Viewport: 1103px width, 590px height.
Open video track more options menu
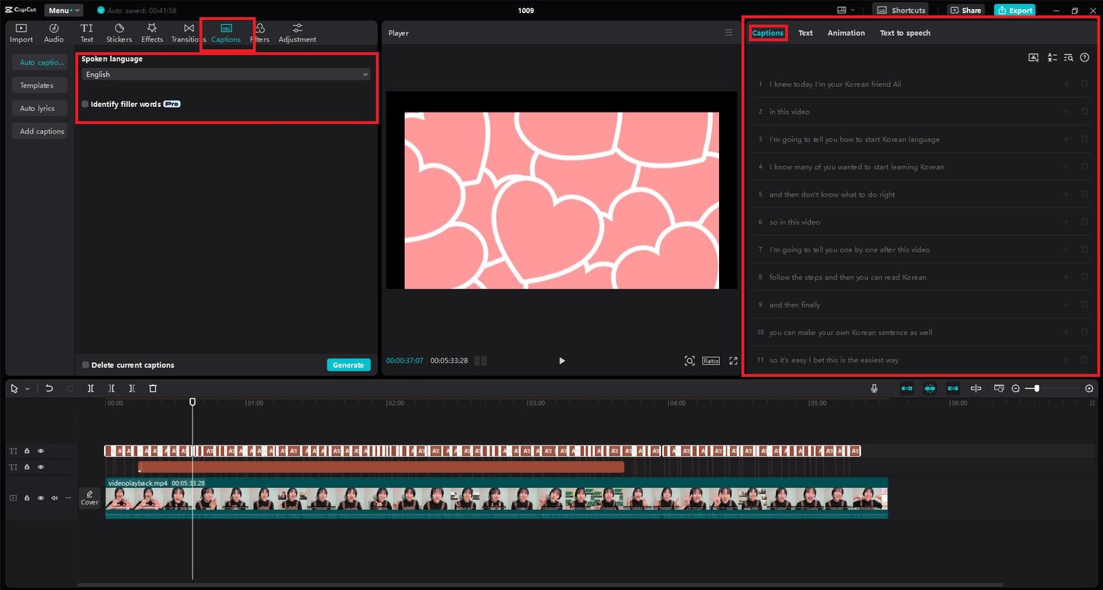(68, 498)
